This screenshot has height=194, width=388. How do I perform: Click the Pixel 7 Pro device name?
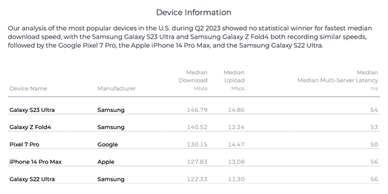[25, 144]
